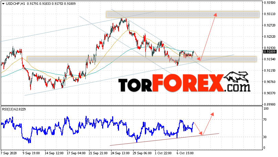The image size is (278, 157).
Task: Select the USDCHF,H1 symbol label
Action: (15, 4)
